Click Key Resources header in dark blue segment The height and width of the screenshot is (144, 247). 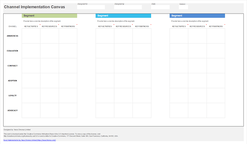(x=197, y=26)
